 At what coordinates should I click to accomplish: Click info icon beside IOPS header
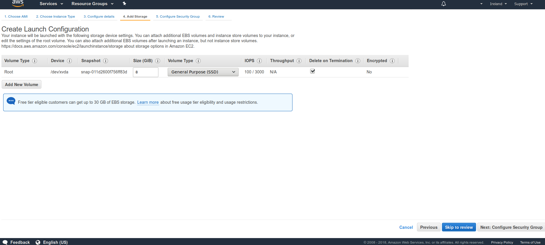259,61
